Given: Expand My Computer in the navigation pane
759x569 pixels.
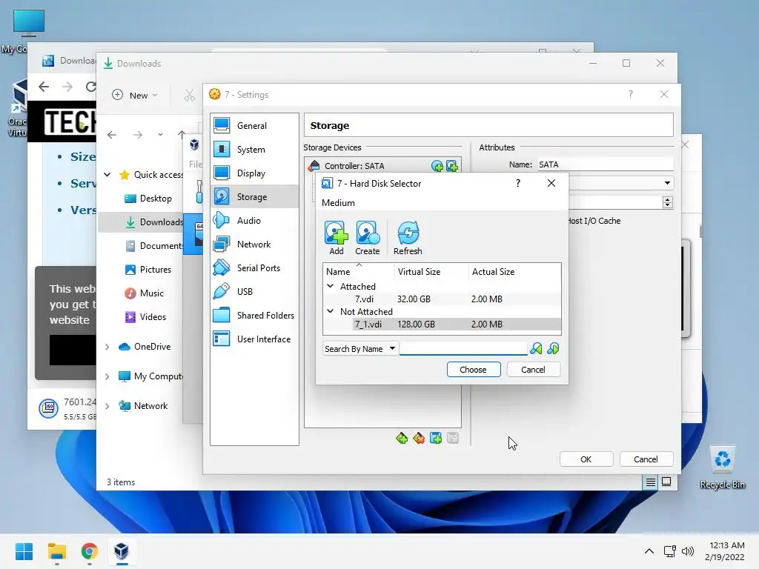Looking at the screenshot, I should 107,376.
